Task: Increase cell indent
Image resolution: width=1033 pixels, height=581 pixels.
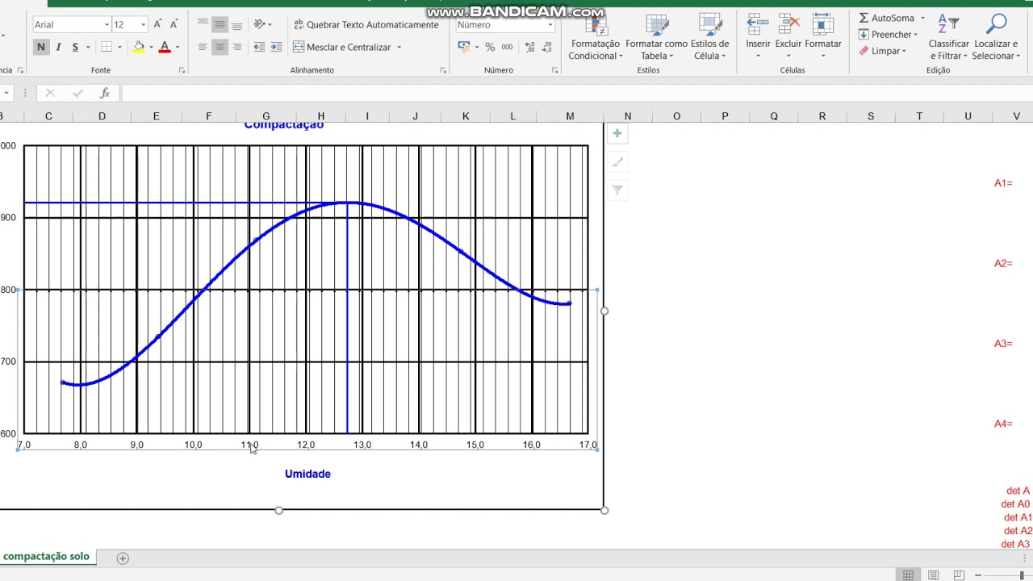Action: point(277,48)
